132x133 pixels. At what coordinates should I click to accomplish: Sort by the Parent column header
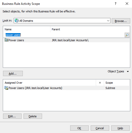pos(90,29)
